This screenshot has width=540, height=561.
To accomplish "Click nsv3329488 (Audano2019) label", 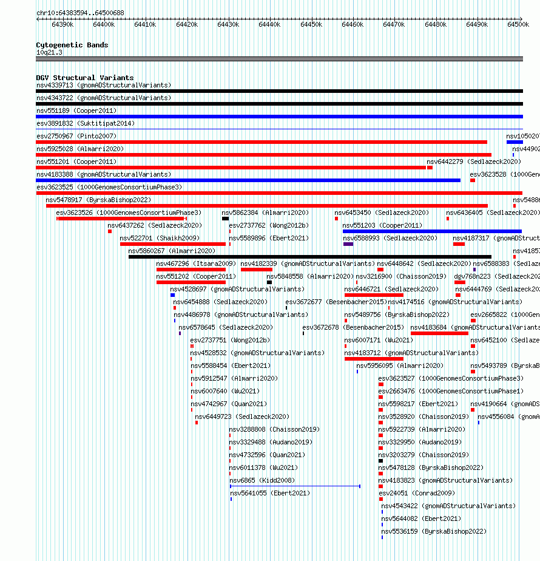I will click(271, 442).
